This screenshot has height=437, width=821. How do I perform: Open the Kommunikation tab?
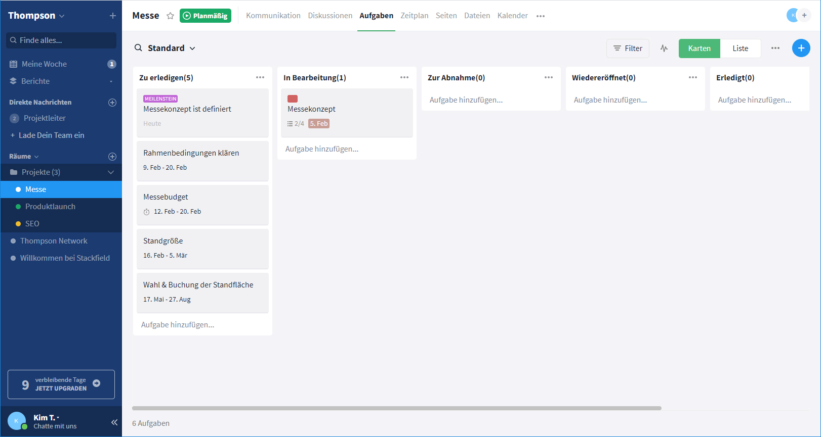273,16
